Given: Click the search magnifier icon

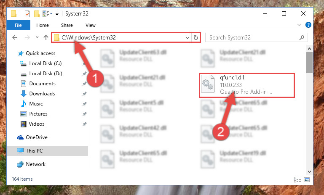Looking at the screenshot, I should click(302, 37).
